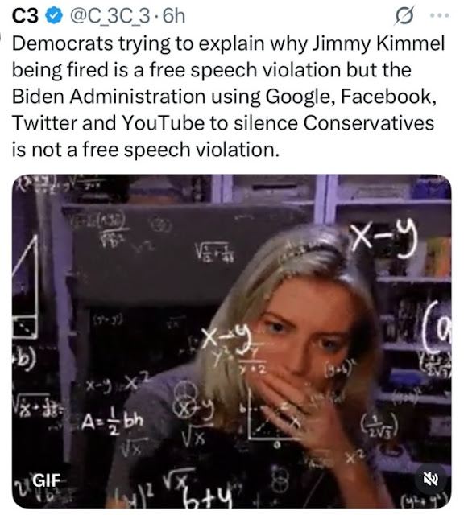Open the three-dot more options menu
Image resolution: width=464 pixels, height=515 pixels.
(x=441, y=15)
